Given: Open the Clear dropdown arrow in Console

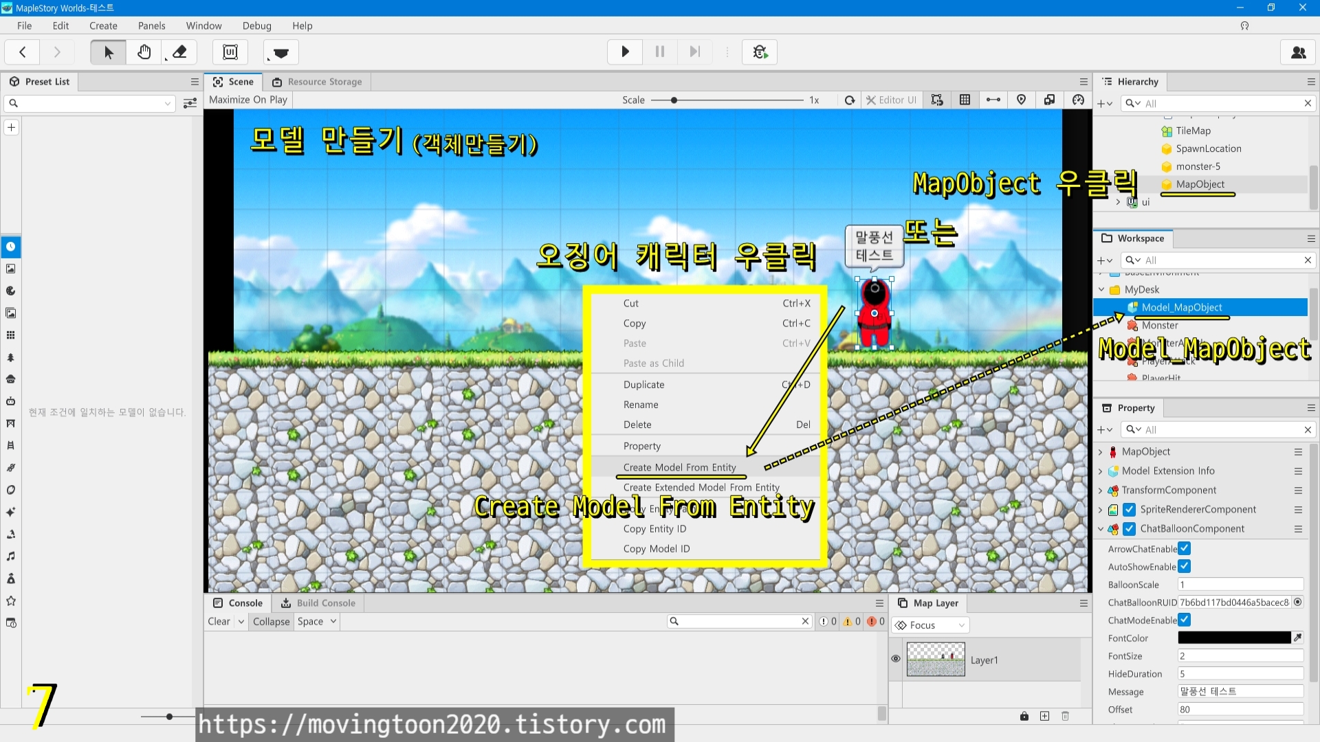Looking at the screenshot, I should click(241, 622).
